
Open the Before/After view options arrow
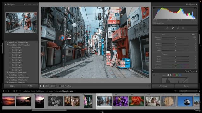[x=56, y=86]
